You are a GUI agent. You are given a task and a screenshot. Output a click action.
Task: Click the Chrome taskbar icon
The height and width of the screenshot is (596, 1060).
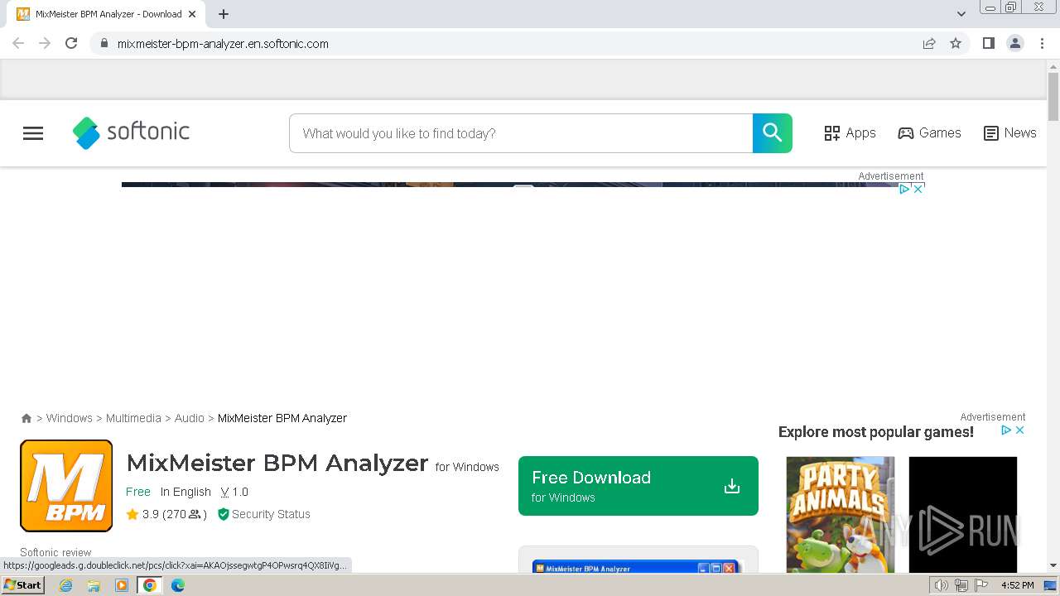150,585
